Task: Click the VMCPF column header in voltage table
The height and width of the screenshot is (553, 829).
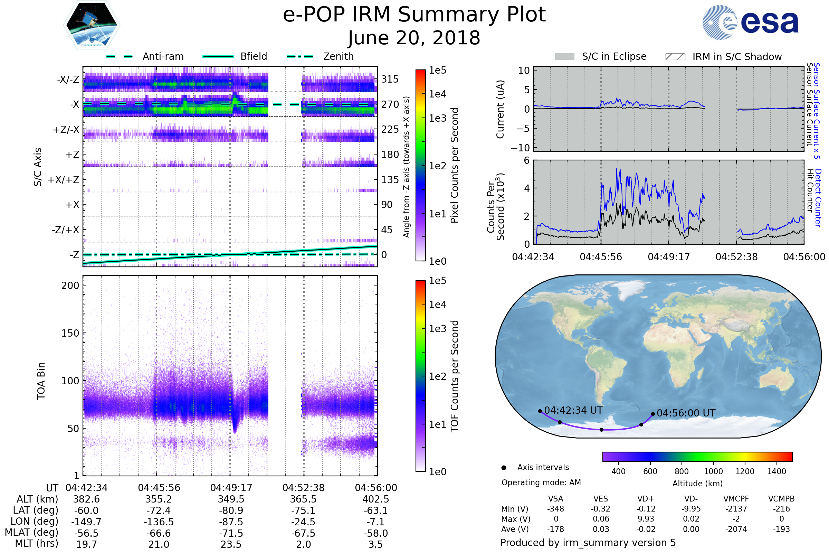Action: pyautogui.click(x=736, y=499)
